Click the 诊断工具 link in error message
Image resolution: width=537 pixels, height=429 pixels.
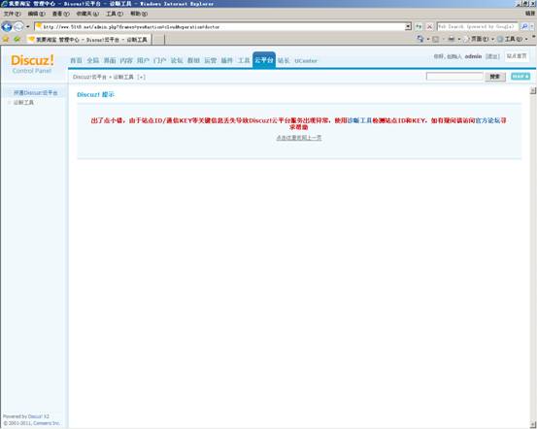click(359, 120)
